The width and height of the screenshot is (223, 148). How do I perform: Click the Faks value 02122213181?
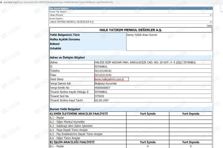pyautogui.click(x=103, y=75)
